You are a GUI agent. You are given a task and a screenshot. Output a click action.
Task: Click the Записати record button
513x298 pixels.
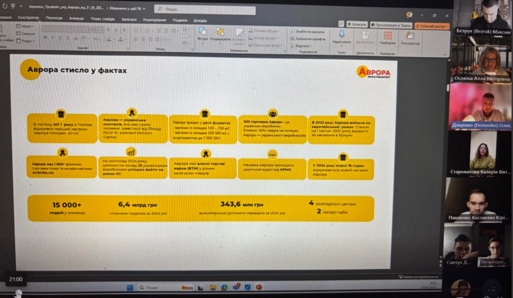[x=357, y=24]
